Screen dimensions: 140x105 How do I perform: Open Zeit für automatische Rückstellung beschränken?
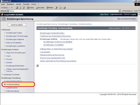point(58,61)
